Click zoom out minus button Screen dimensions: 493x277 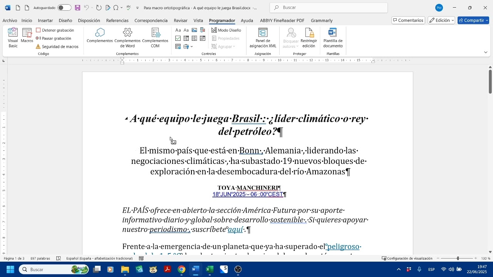tap(438, 259)
